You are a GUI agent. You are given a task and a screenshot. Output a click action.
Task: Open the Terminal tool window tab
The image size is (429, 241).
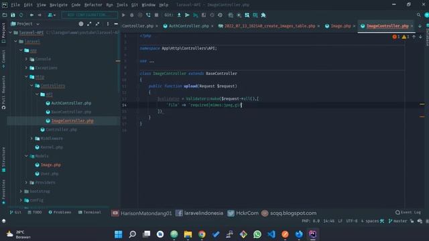tap(89, 212)
